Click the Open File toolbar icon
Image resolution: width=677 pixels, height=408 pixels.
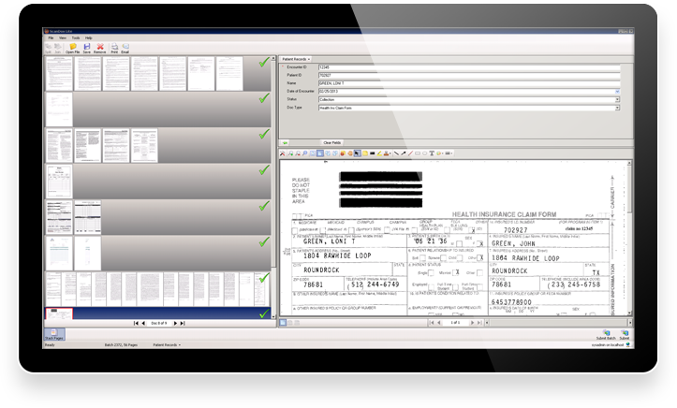tap(71, 46)
